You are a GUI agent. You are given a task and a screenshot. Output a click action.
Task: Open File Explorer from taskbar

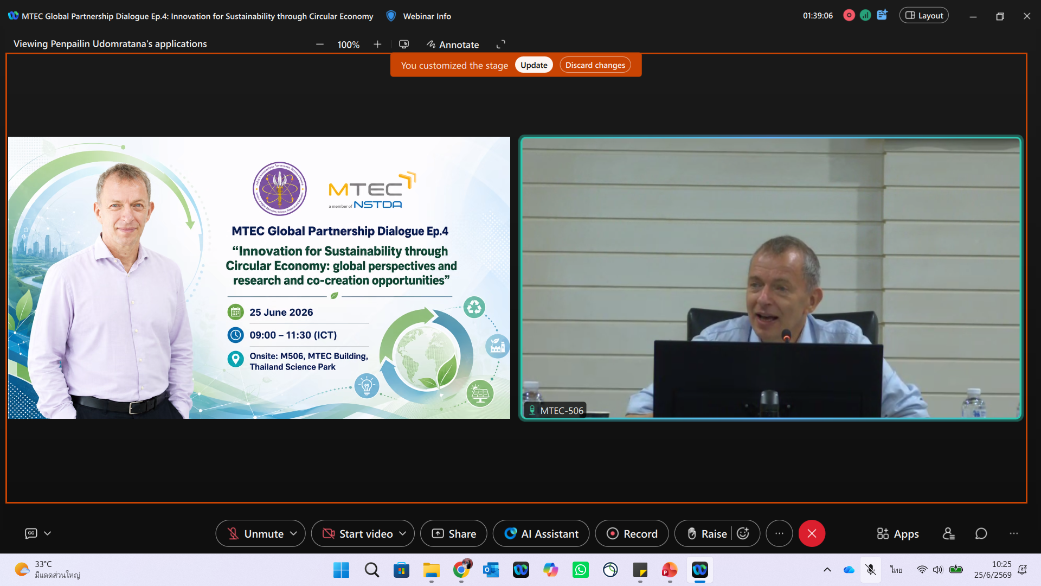click(432, 570)
